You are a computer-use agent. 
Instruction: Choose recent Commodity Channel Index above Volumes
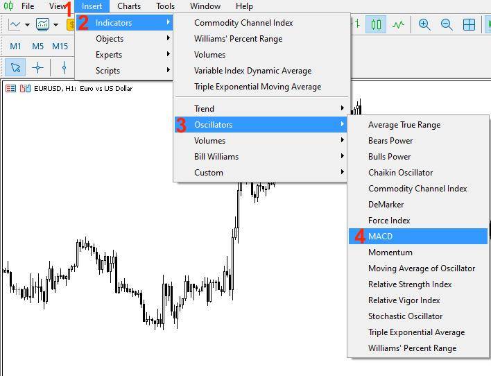tap(261, 23)
